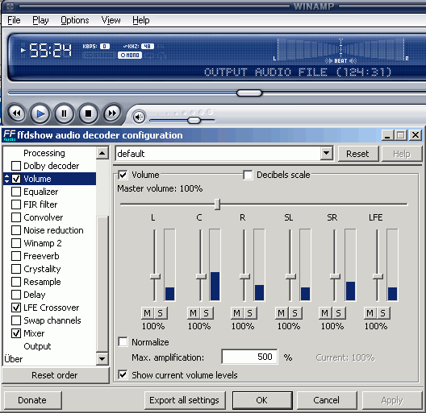Pause playback in Winamp
The width and height of the screenshot is (426, 413).
click(x=64, y=114)
